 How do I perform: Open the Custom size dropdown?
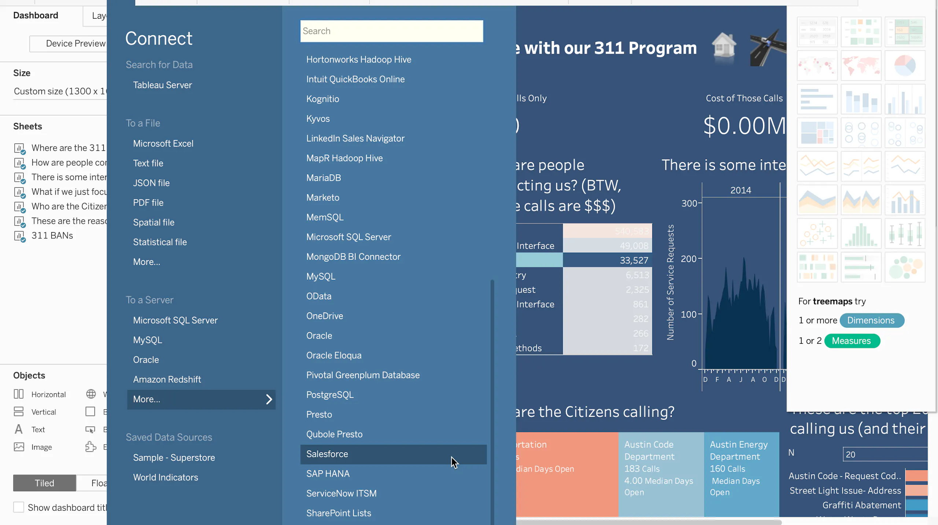tap(60, 91)
